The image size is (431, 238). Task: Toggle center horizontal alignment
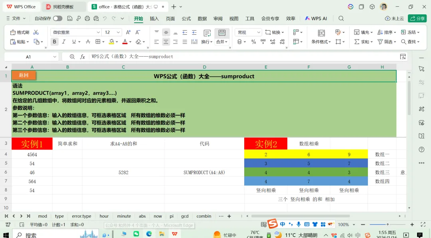166,42
